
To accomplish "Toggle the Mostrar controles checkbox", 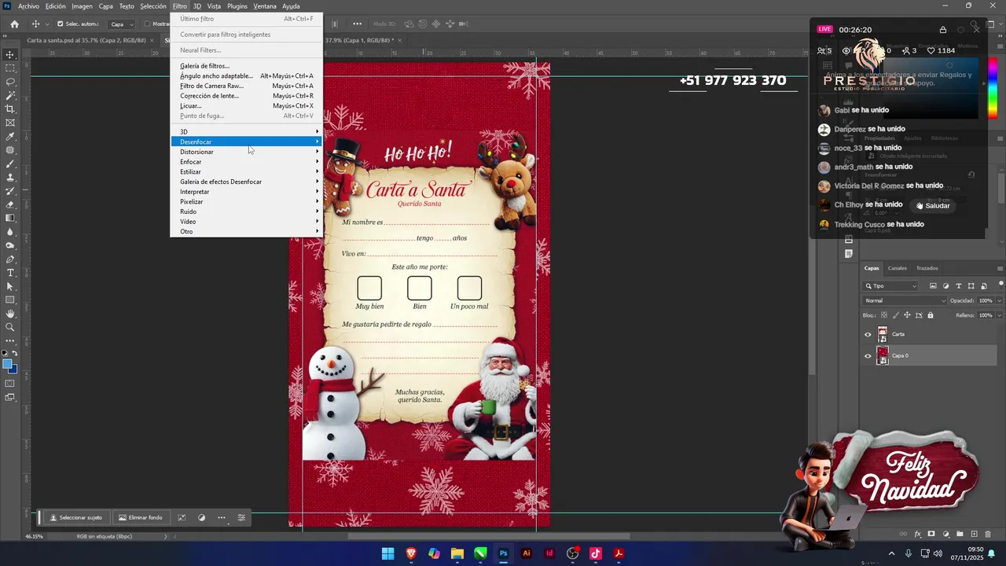I will click(148, 24).
